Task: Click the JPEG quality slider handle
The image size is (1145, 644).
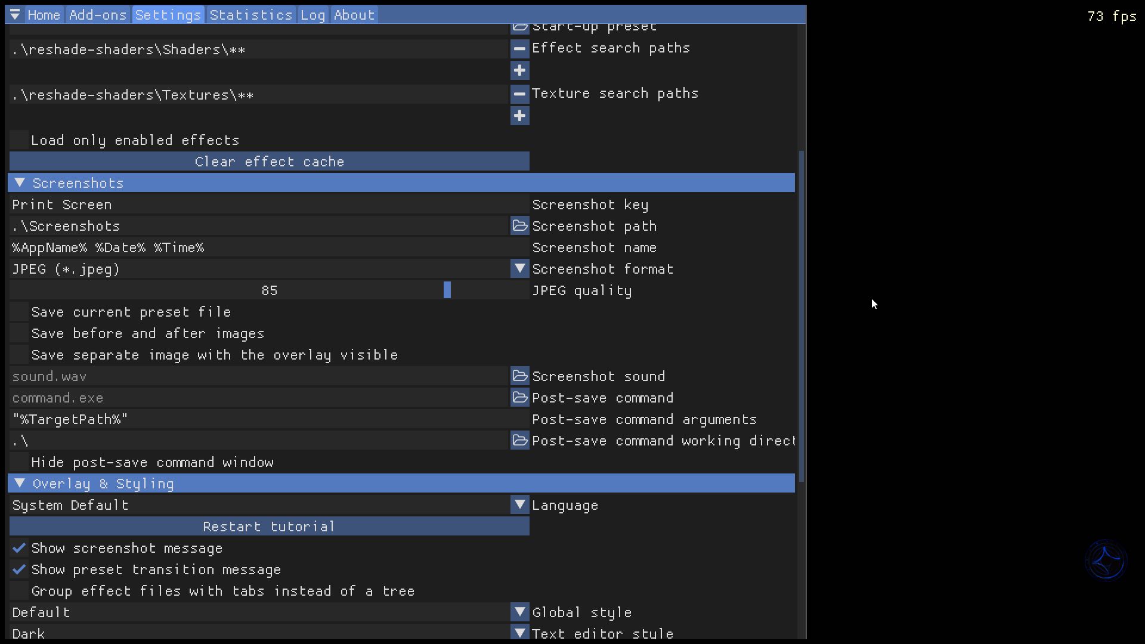Action: tap(447, 290)
